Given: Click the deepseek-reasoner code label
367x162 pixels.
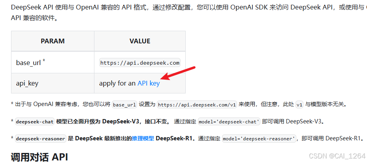Looking at the screenshot, I should tap(41, 139).
